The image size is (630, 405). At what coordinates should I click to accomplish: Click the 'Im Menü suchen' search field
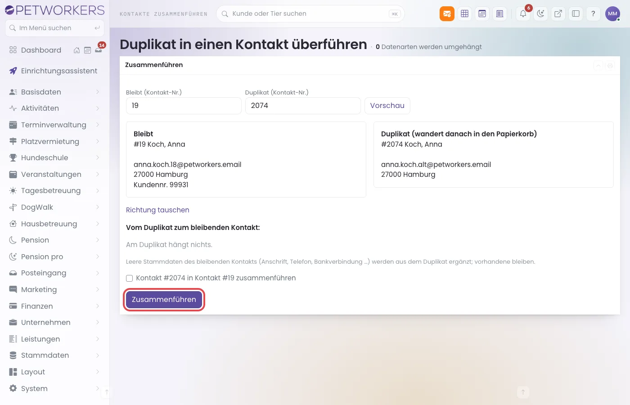click(x=54, y=28)
